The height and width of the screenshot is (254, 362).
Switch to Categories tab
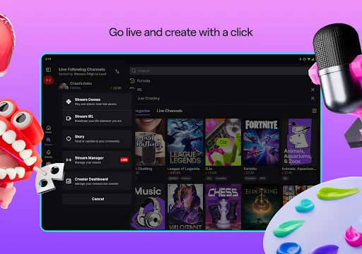coord(142,111)
